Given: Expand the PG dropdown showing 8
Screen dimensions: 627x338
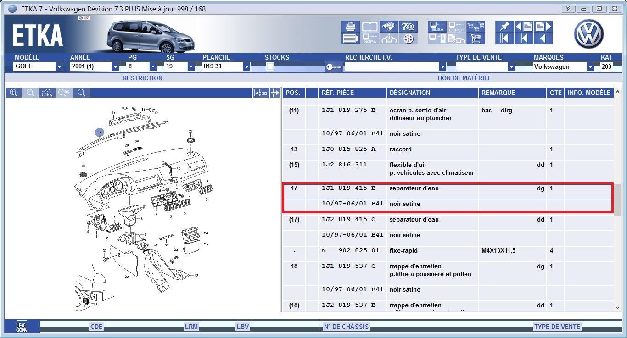Looking at the screenshot, I should 153,66.
